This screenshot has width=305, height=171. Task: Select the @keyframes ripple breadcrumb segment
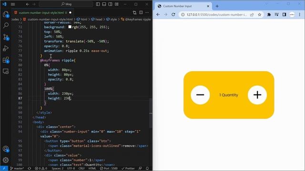click(x=136, y=19)
